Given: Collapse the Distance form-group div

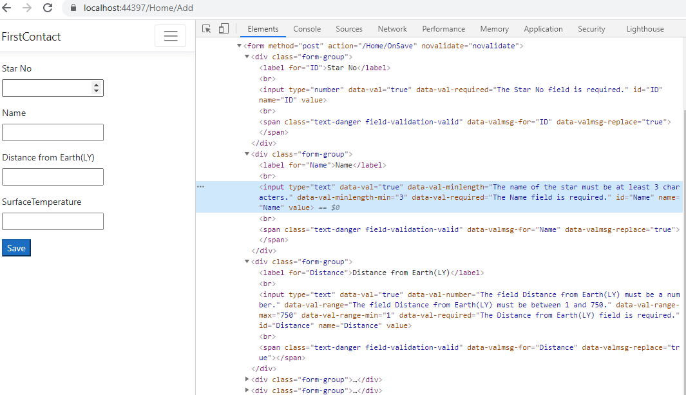Looking at the screenshot, I should click(x=248, y=262).
